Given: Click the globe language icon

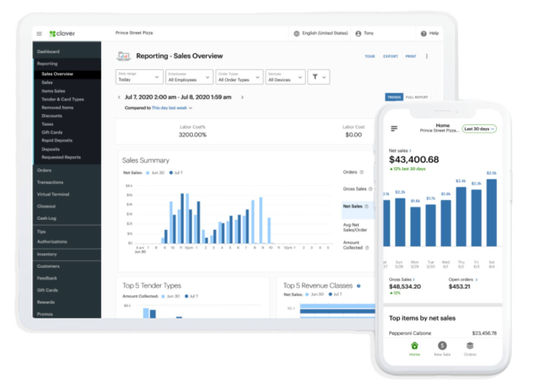Looking at the screenshot, I should pyautogui.click(x=297, y=34).
